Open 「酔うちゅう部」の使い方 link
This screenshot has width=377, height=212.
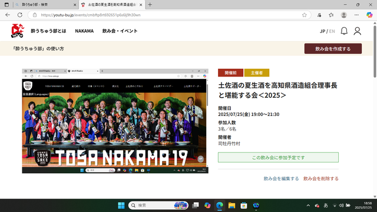(38, 48)
